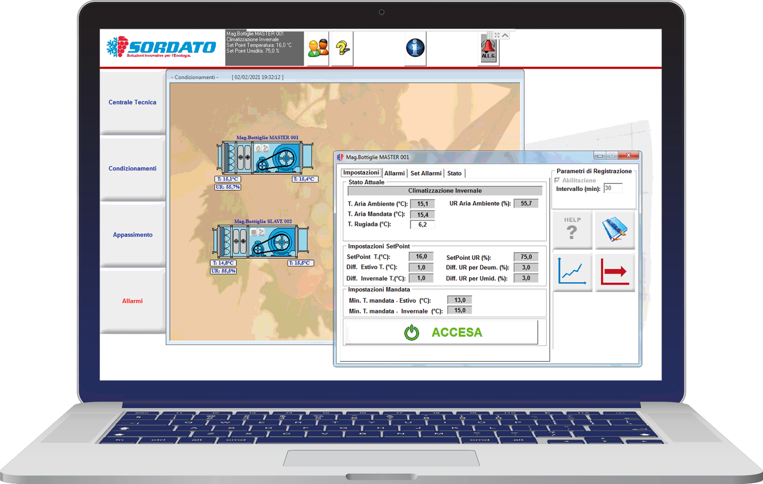
Task: Click the red export arrow icon
Action: [615, 272]
